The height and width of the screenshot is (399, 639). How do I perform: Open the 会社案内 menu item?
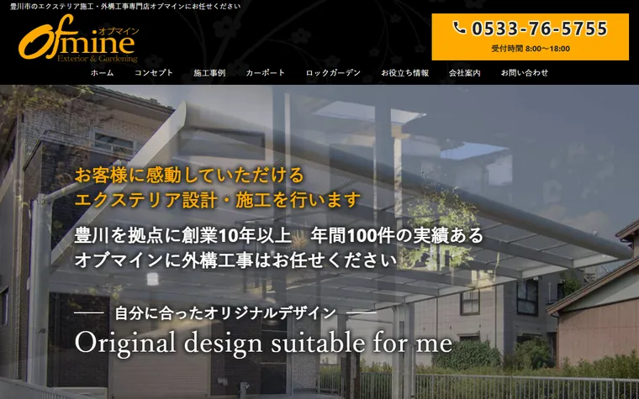point(465,73)
